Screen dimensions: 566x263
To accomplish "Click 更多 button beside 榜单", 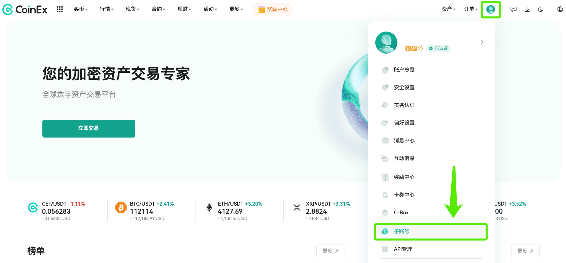I will coord(330,251).
